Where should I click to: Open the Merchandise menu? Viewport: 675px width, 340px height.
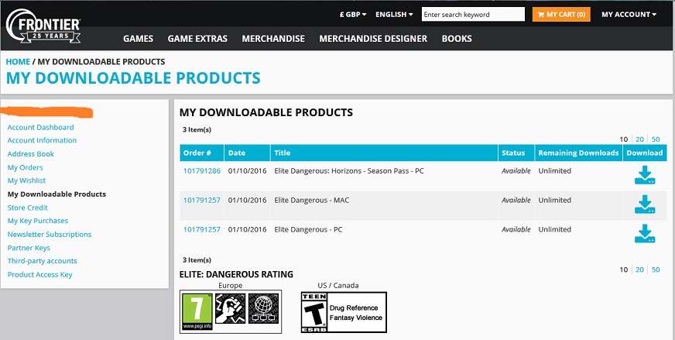[x=273, y=39]
